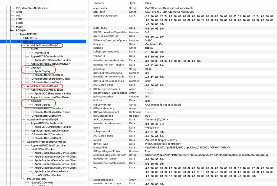Select the IOBusyInterest property row
The width and height of the screenshot is (277, 186).
[183, 105]
